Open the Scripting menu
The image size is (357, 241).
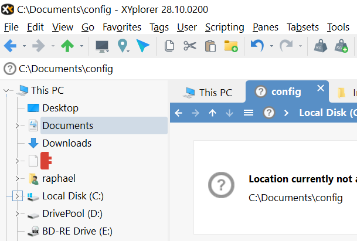pyautogui.click(x=224, y=27)
